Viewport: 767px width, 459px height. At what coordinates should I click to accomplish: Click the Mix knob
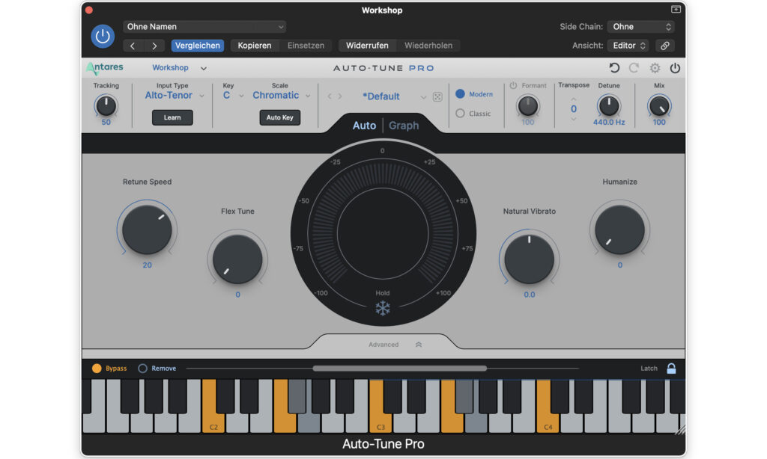pos(659,106)
